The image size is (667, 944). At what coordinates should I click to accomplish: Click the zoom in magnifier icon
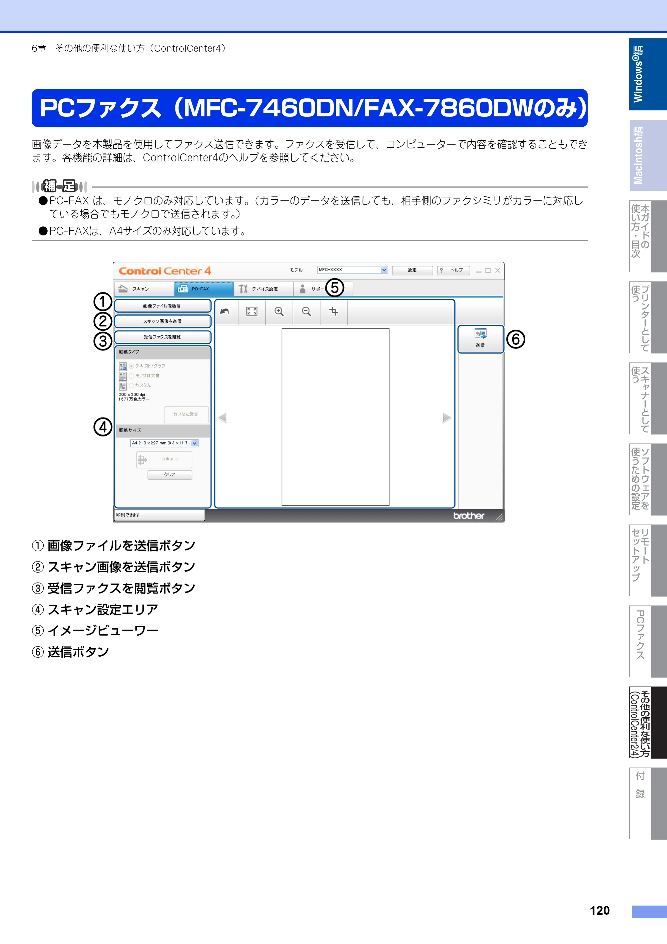tap(279, 312)
